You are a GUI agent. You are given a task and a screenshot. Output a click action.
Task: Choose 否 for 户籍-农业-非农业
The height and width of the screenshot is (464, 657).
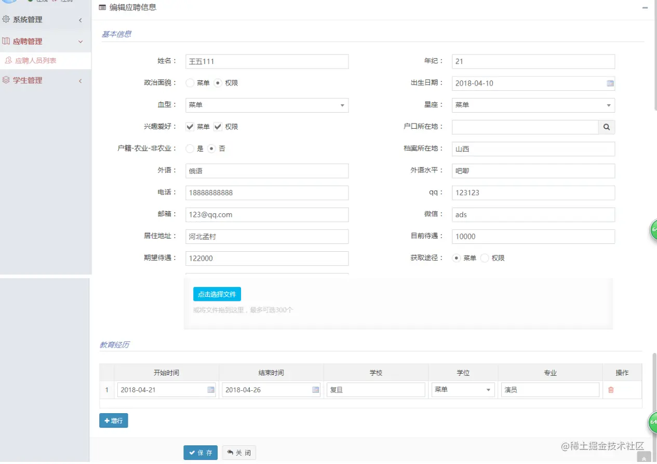click(212, 148)
